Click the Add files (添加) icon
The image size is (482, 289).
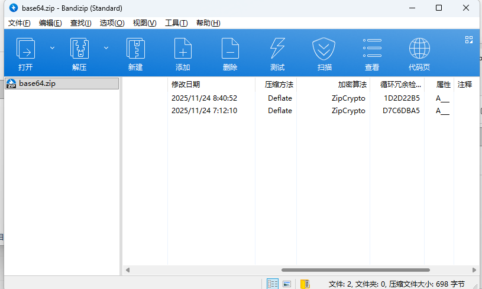point(183,49)
